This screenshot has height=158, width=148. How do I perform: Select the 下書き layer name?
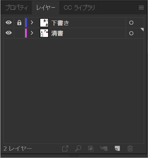(x=60, y=23)
